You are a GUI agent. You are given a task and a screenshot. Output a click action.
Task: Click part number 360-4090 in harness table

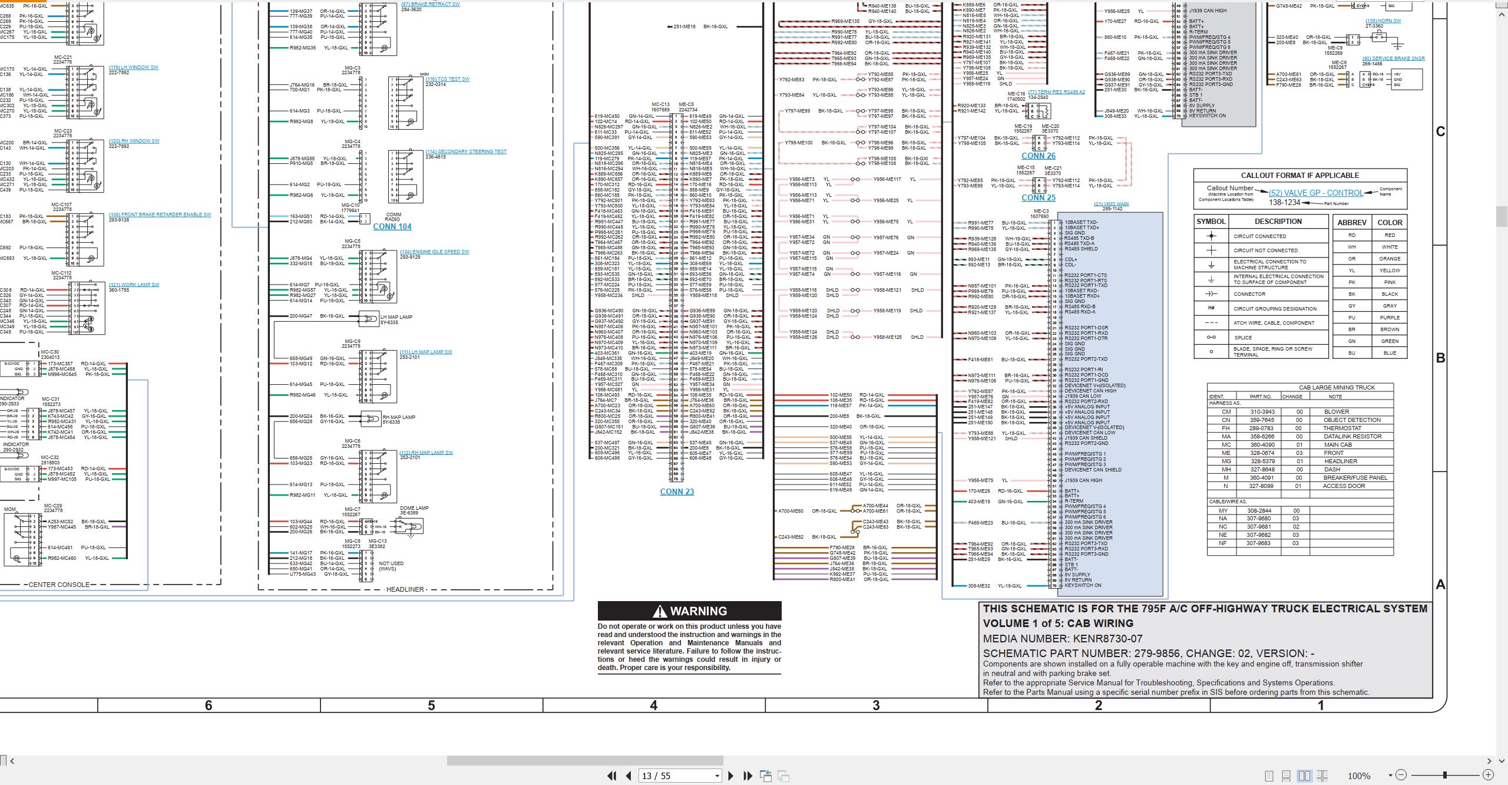coord(1262,445)
